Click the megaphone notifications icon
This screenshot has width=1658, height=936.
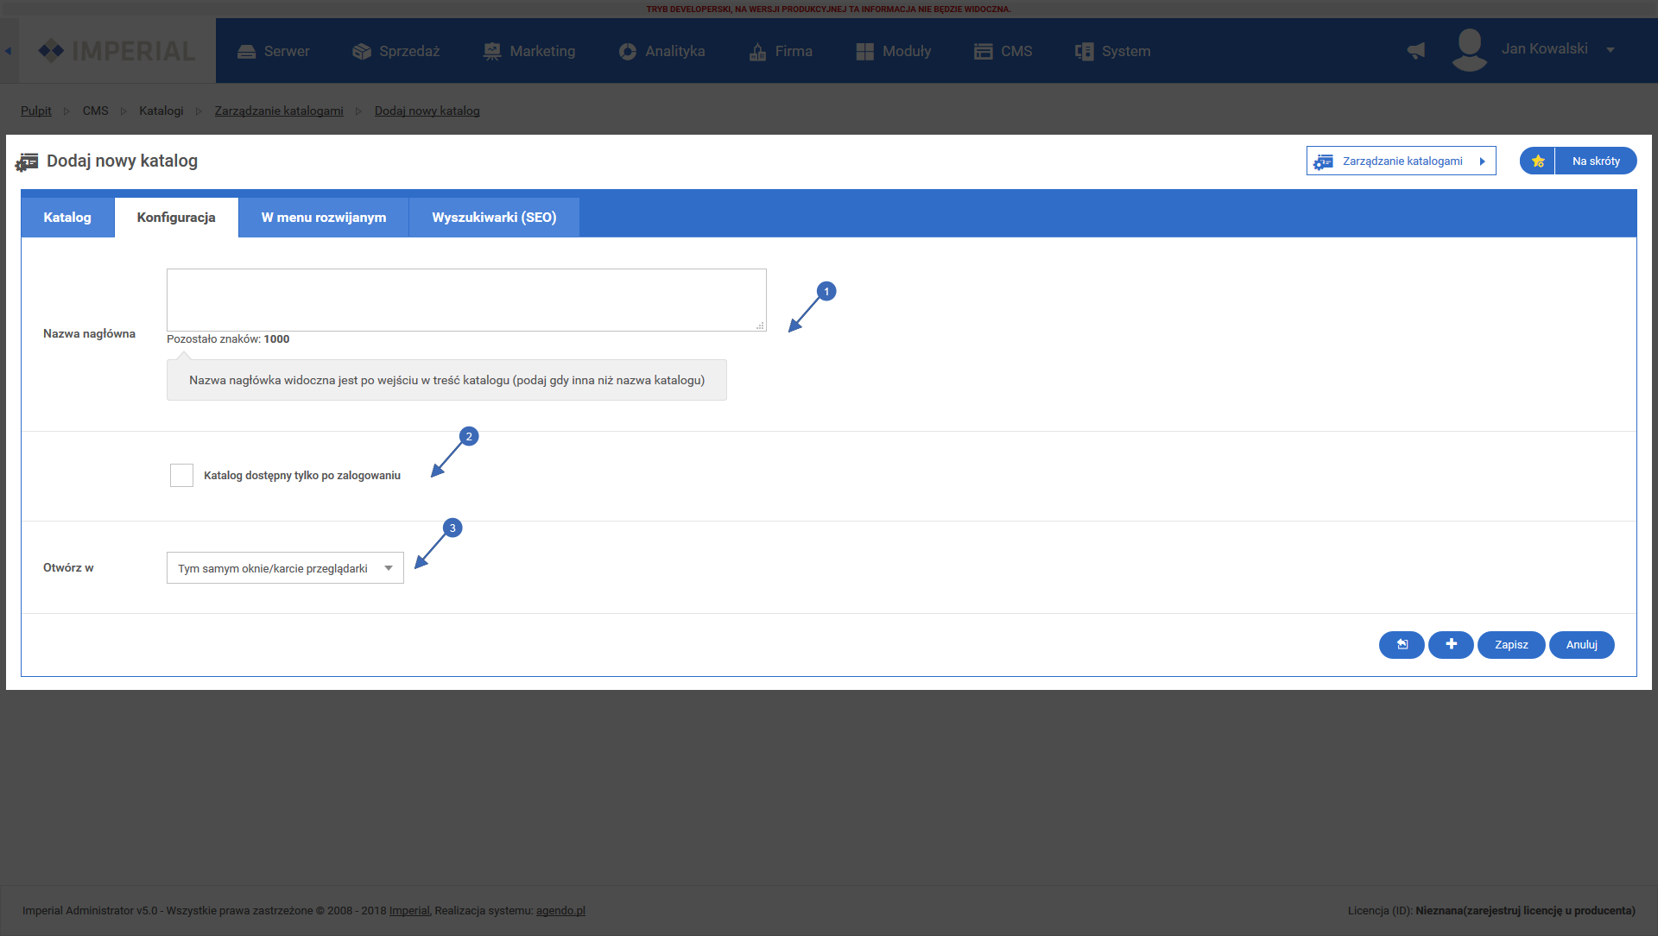pos(1416,51)
